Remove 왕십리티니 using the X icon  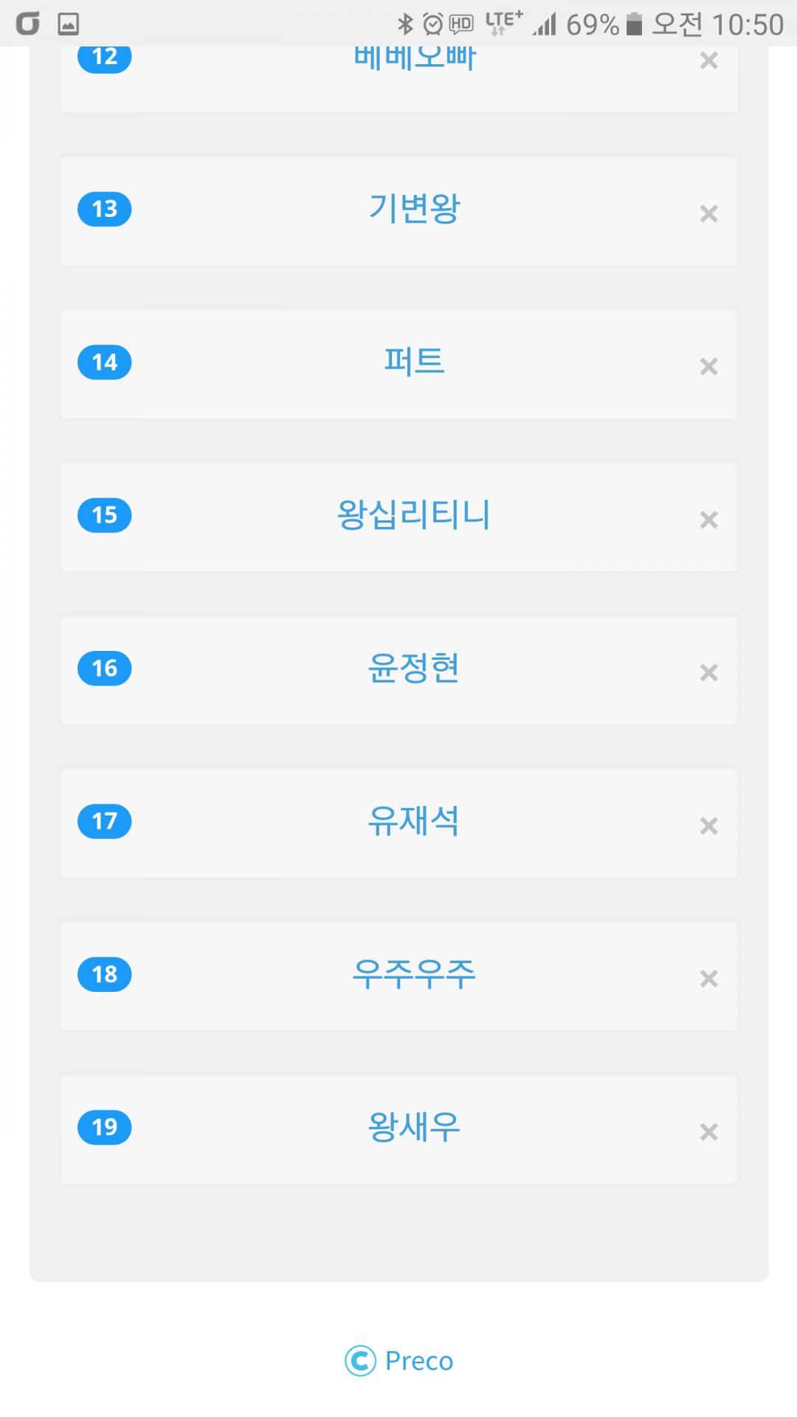(708, 520)
